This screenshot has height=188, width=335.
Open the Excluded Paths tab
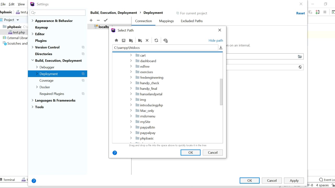192,21
